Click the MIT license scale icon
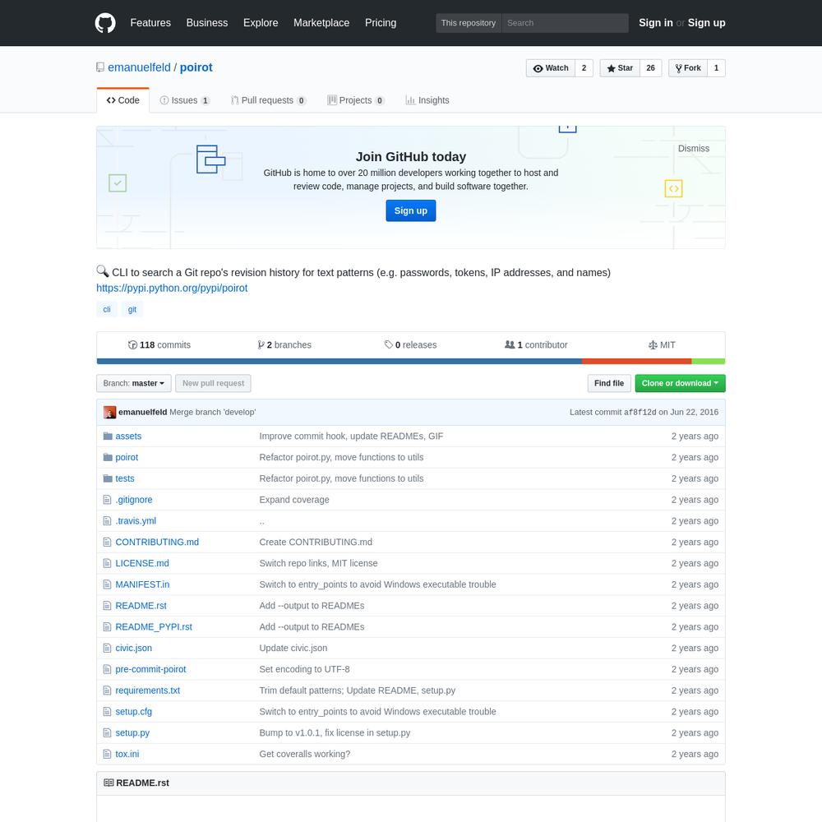822x822 pixels. [653, 345]
